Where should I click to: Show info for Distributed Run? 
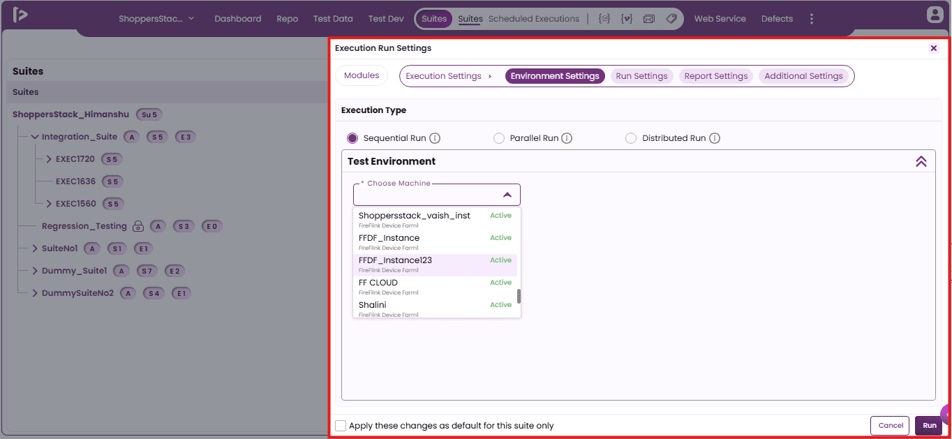tap(715, 138)
